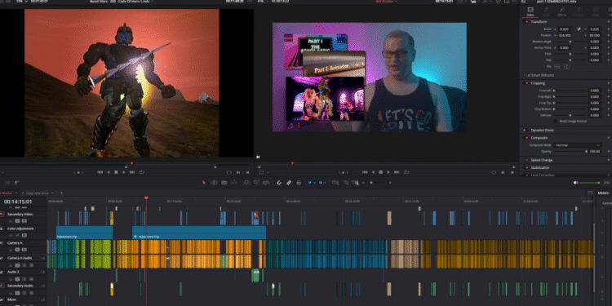Adjust the timeline zoom slider handle

(x=371, y=182)
